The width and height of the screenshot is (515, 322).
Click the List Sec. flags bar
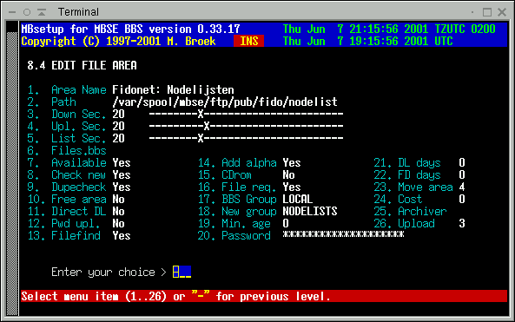tap(246, 138)
